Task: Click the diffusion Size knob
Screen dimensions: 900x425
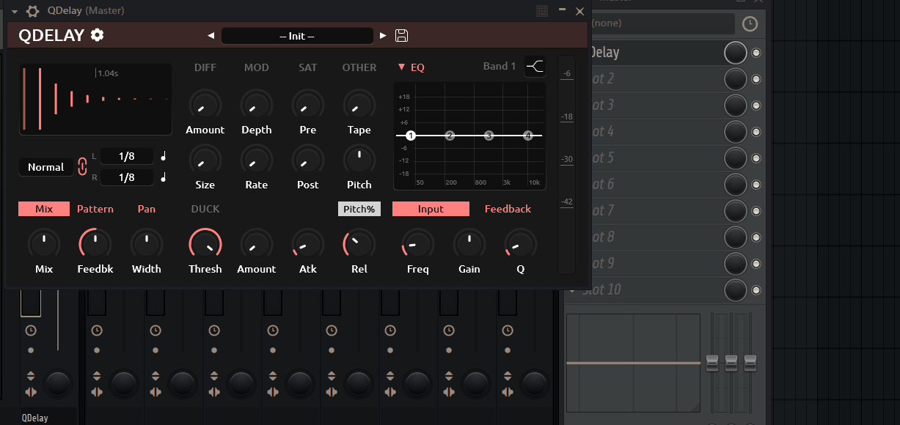Action: coord(205,159)
